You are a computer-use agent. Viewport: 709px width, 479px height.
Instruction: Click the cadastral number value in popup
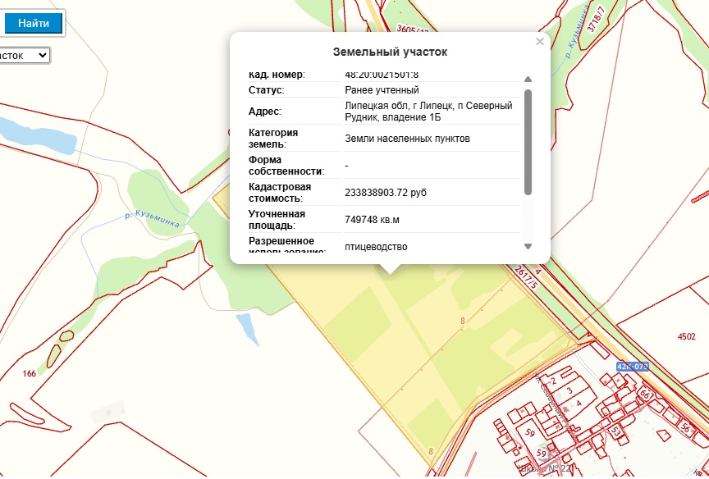point(384,75)
